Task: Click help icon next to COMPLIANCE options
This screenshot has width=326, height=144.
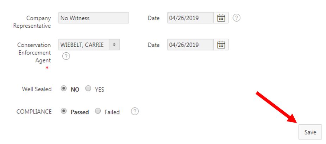Action: point(134,112)
